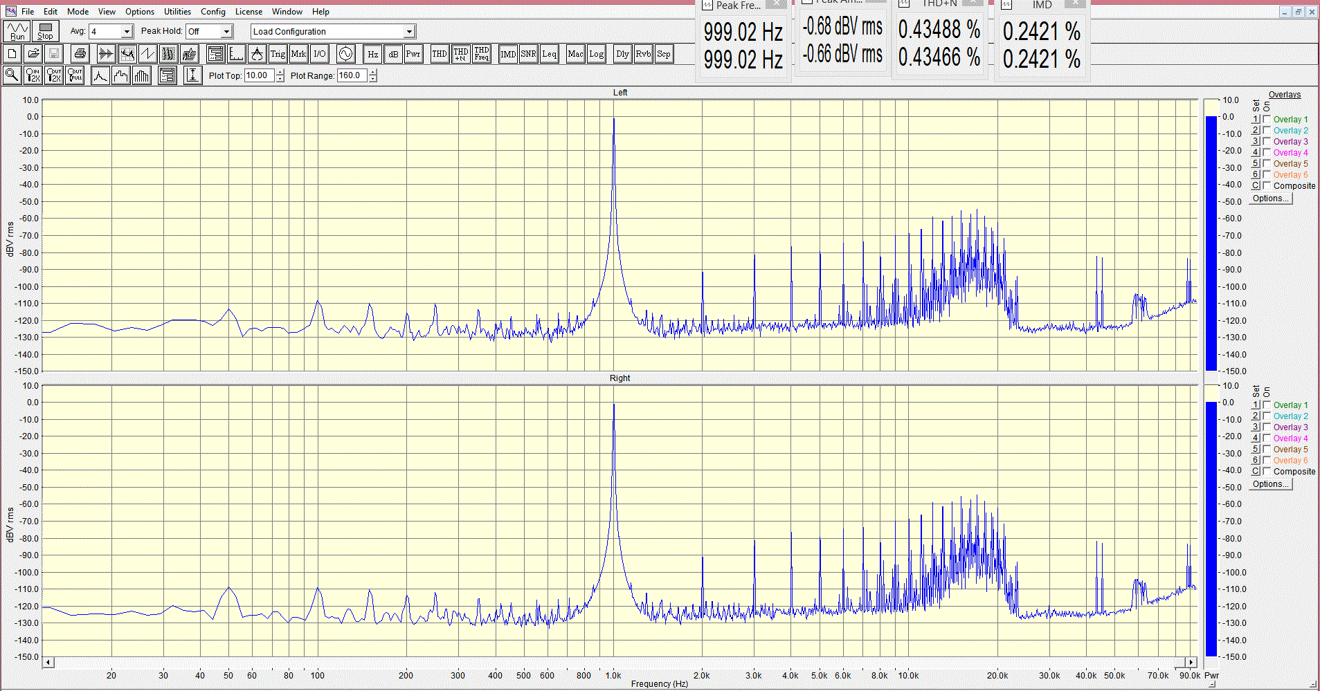This screenshot has height=691, width=1320.
Task: Open the Avg count dropdown
Action: click(127, 32)
